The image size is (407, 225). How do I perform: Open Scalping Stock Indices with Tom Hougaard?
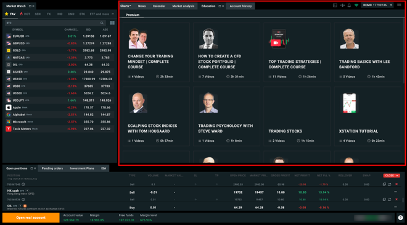pyautogui.click(x=156, y=117)
